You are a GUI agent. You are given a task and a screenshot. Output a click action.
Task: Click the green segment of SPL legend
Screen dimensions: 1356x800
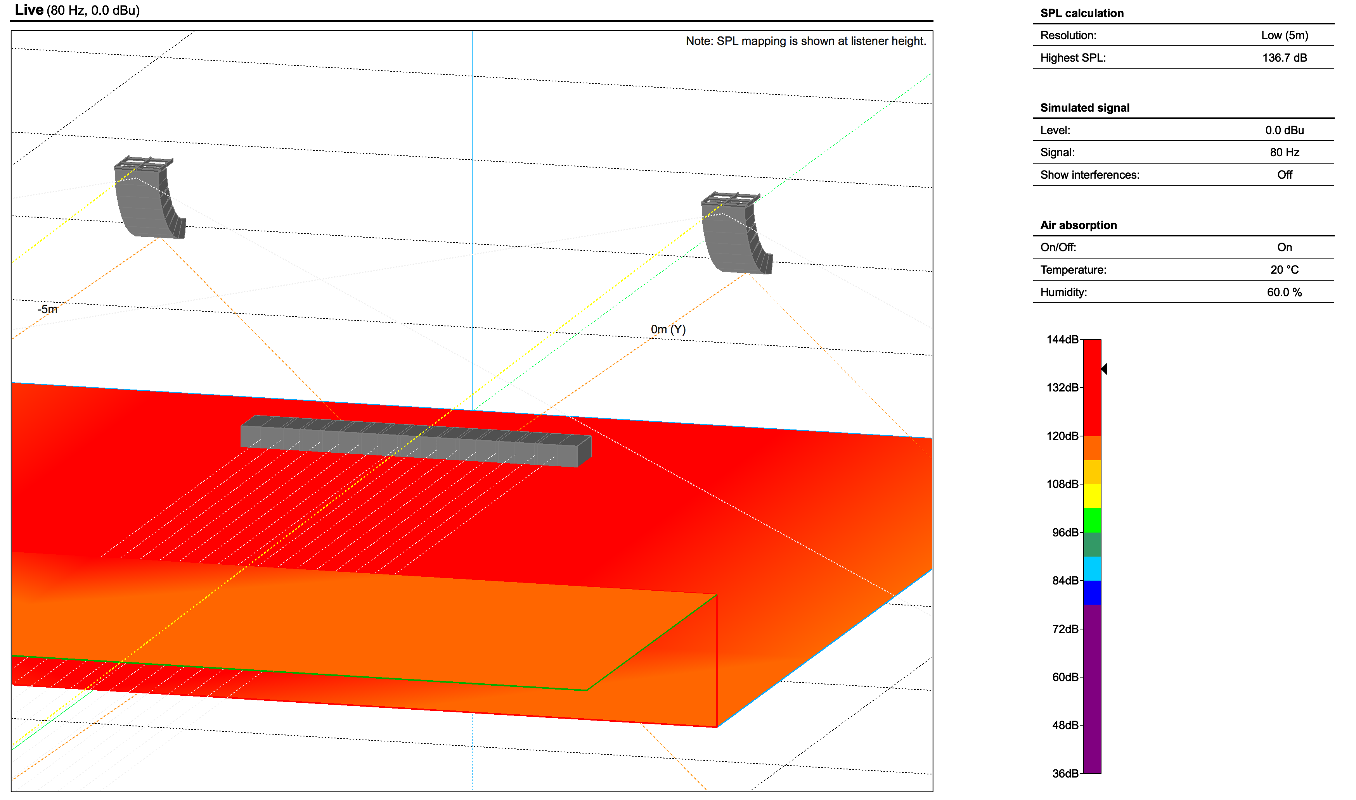coord(1092,520)
